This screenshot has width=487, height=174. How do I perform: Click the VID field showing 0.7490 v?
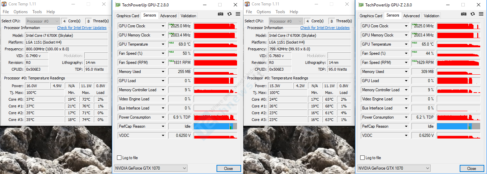(36, 56)
